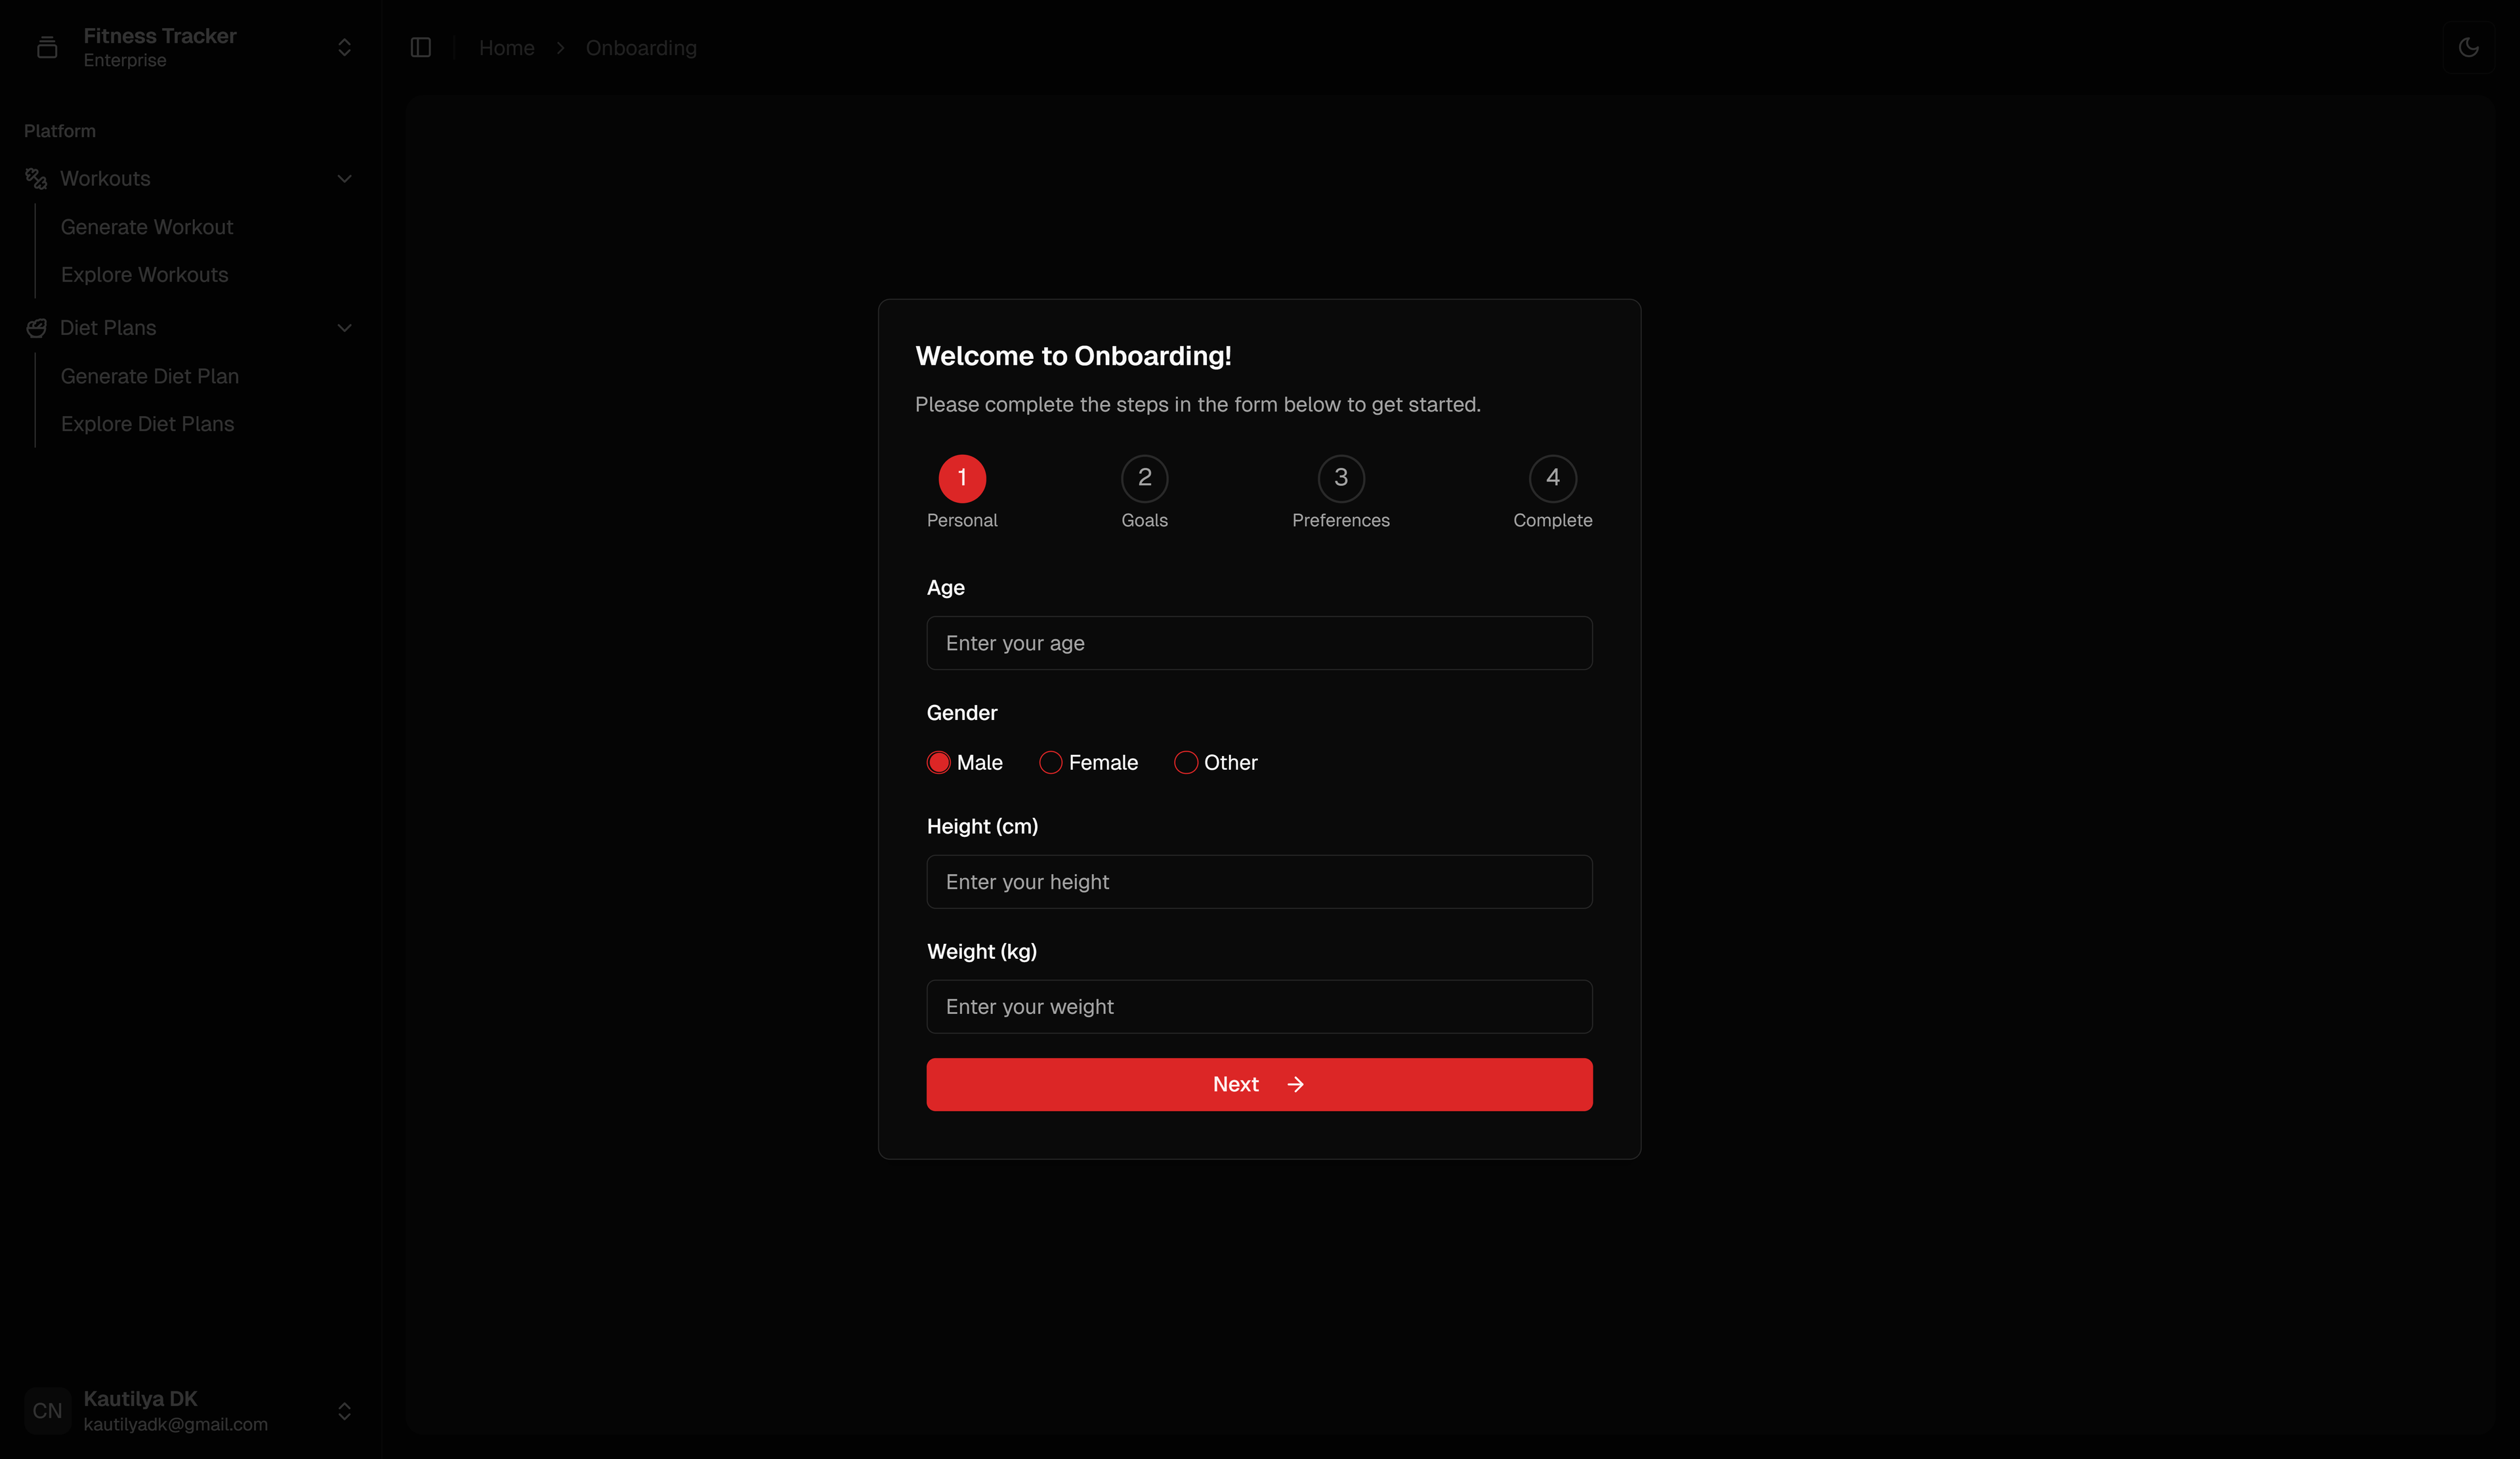Click the Diet Plans apple icon
The height and width of the screenshot is (1459, 2520).
(36, 327)
